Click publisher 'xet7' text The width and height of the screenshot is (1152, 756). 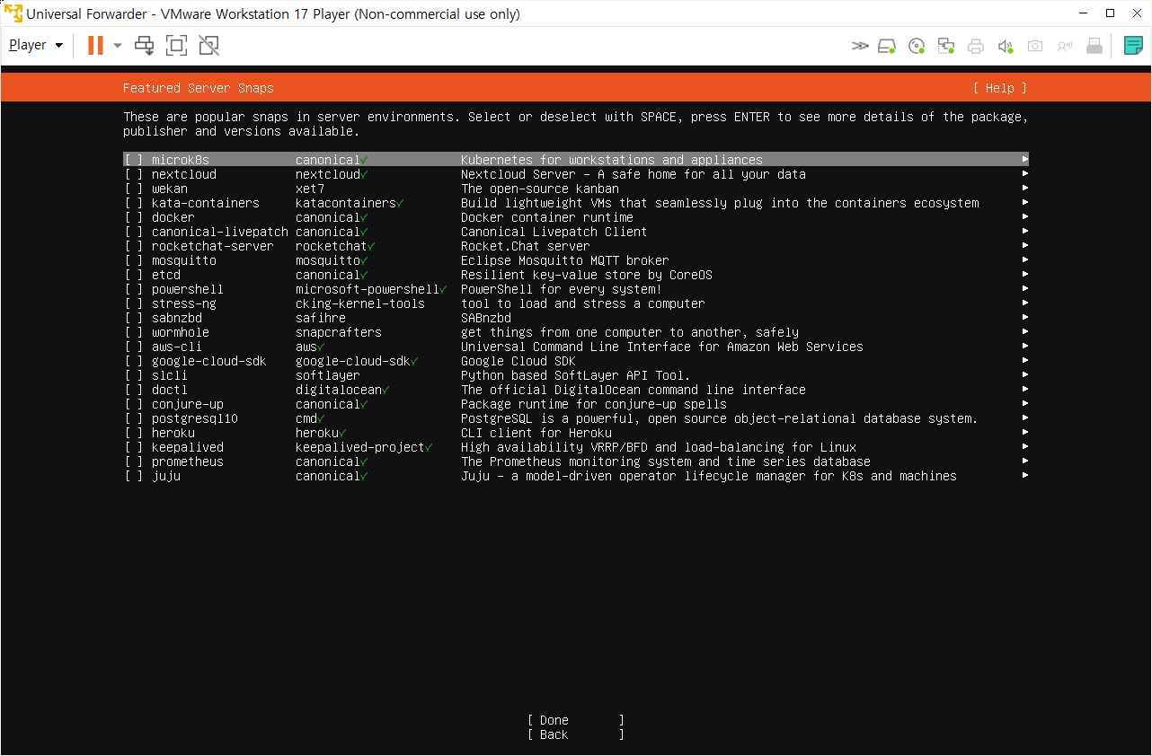[310, 189]
